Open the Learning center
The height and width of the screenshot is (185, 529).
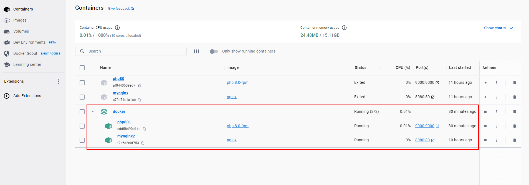(22, 64)
